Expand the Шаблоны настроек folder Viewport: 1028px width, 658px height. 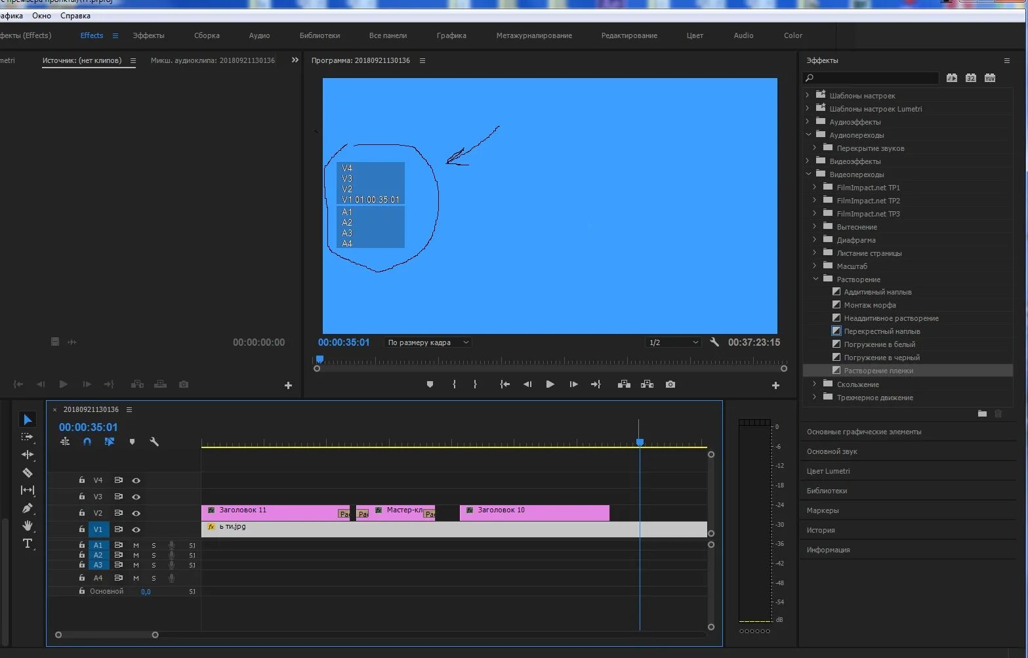click(x=808, y=95)
